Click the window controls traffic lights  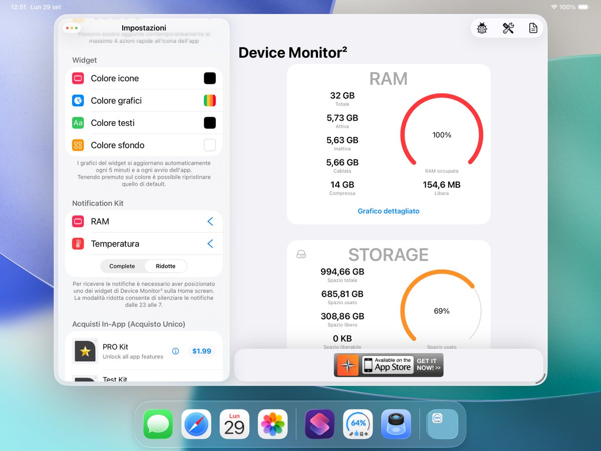pos(72,28)
